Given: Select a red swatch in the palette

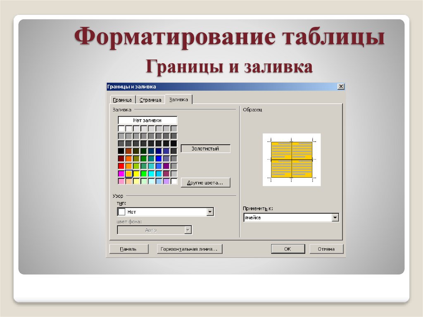Looking at the screenshot, I should pyautogui.click(x=121, y=165).
